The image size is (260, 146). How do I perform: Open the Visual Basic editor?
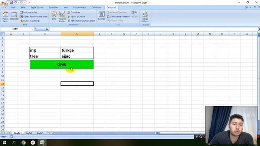click(x=5, y=17)
